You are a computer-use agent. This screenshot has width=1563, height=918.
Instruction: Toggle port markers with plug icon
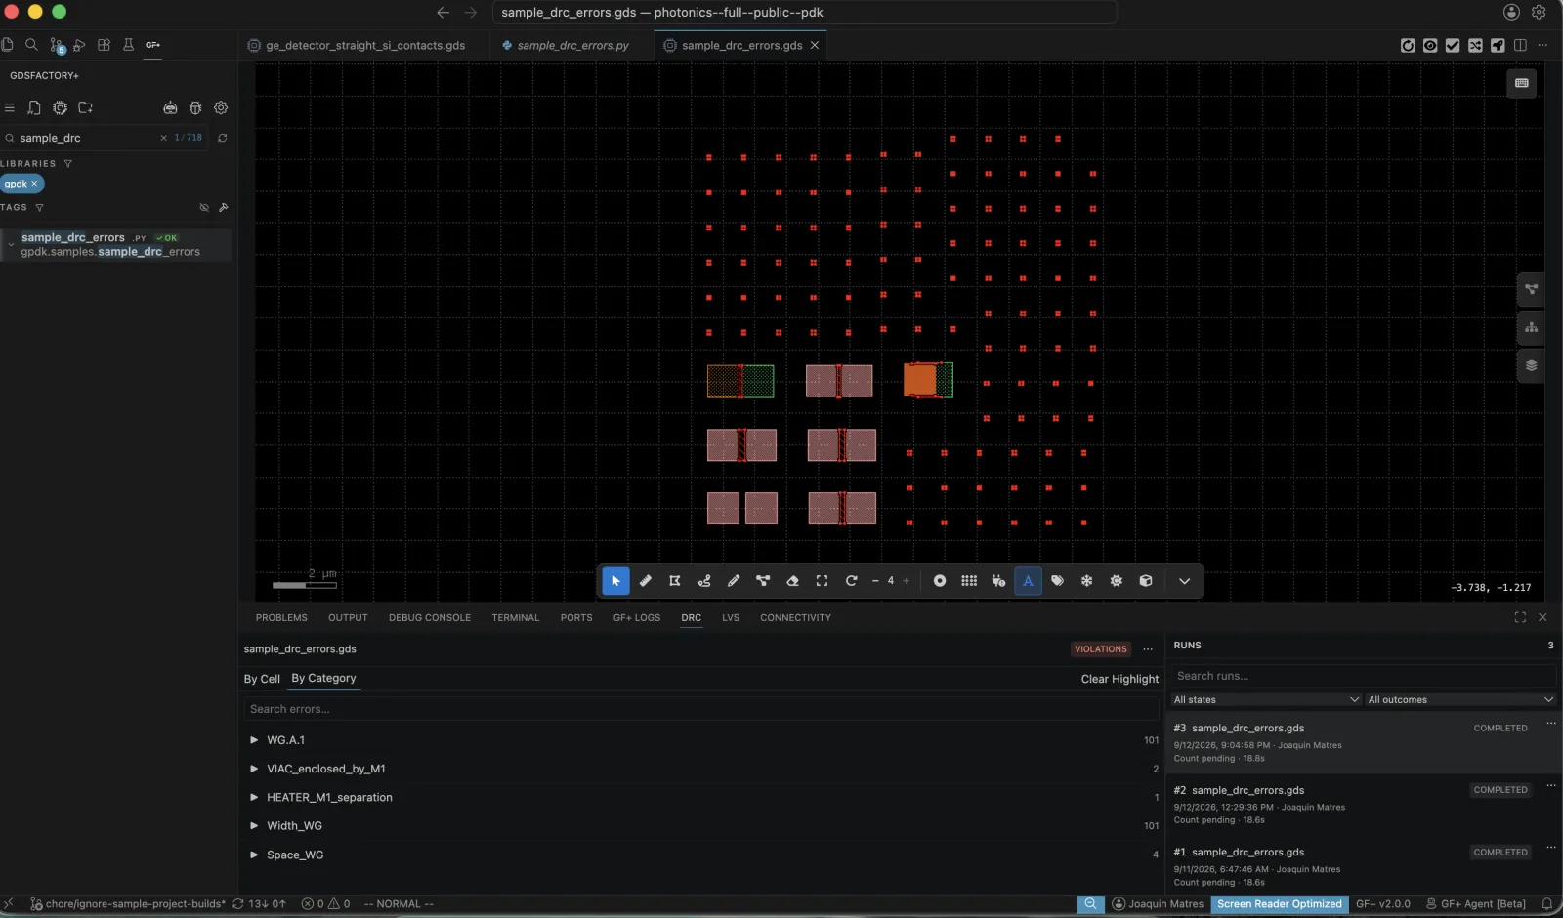pyautogui.click(x=998, y=581)
